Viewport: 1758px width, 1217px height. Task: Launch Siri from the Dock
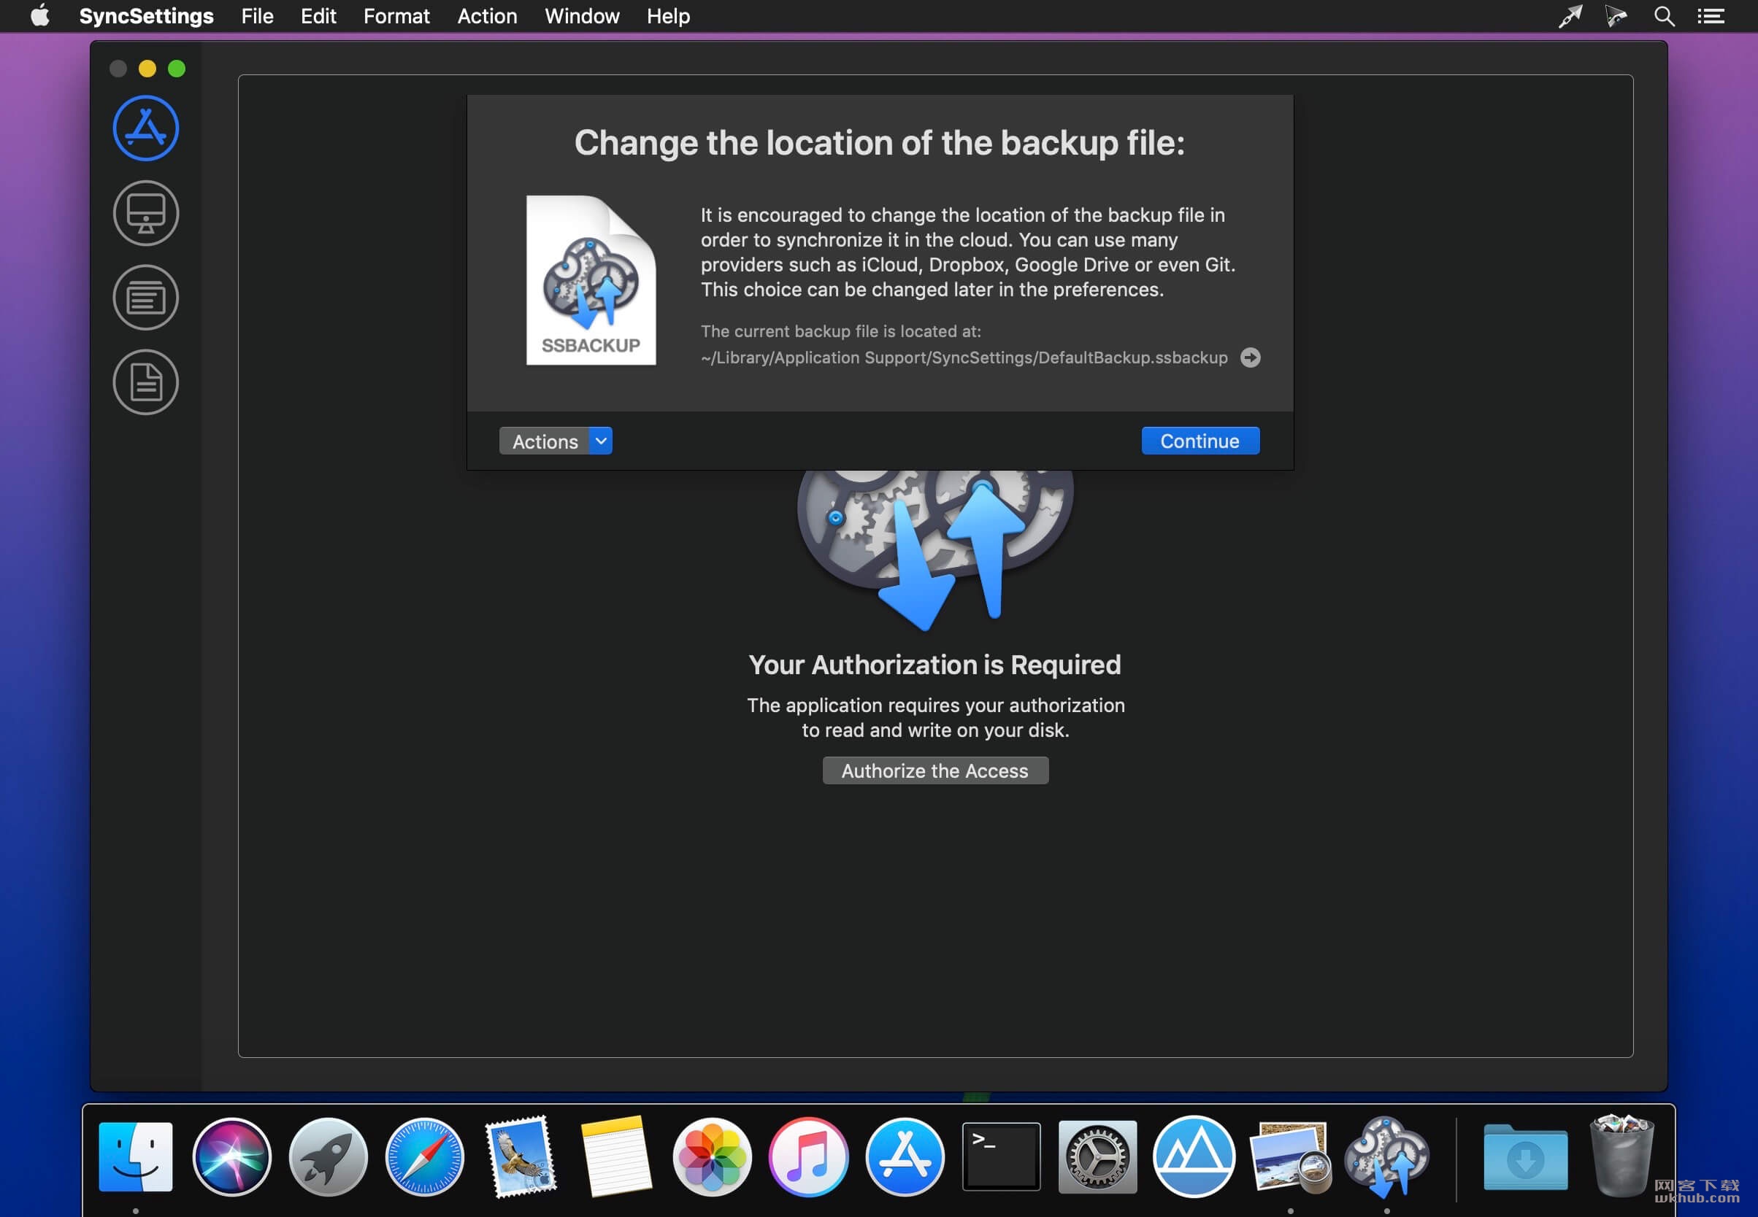point(232,1156)
